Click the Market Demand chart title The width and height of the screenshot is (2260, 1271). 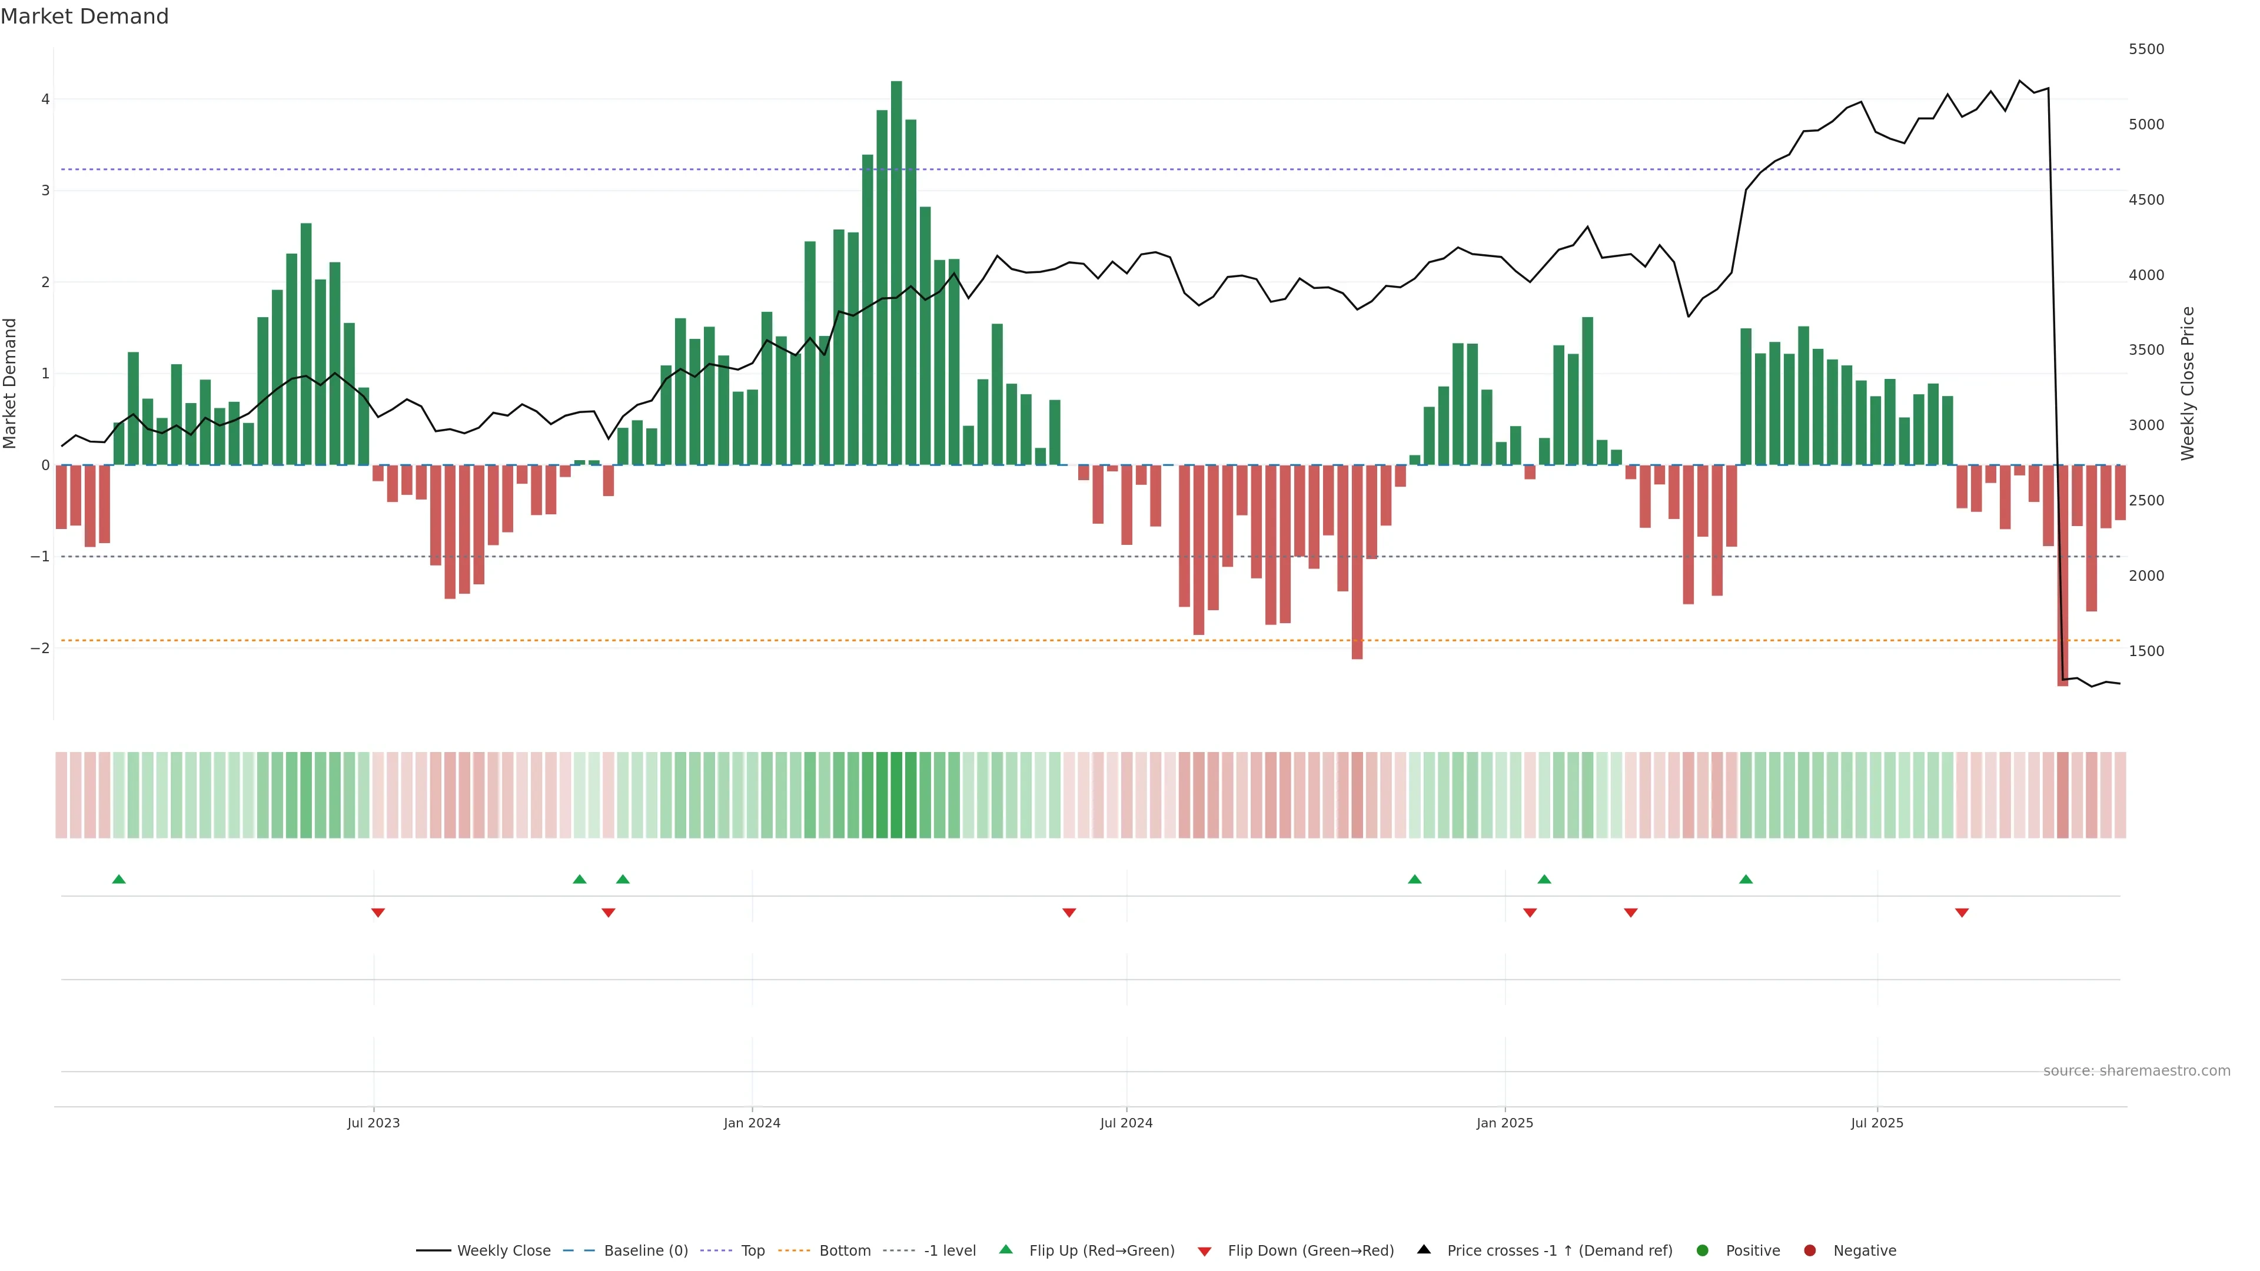point(84,16)
